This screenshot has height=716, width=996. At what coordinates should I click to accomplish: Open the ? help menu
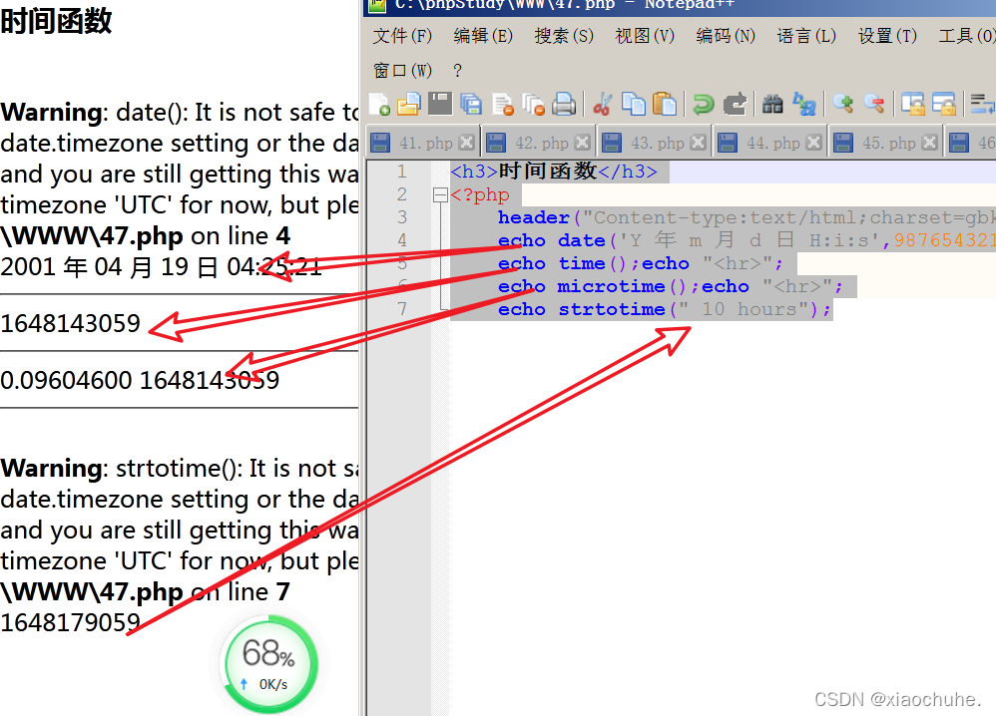click(x=457, y=70)
